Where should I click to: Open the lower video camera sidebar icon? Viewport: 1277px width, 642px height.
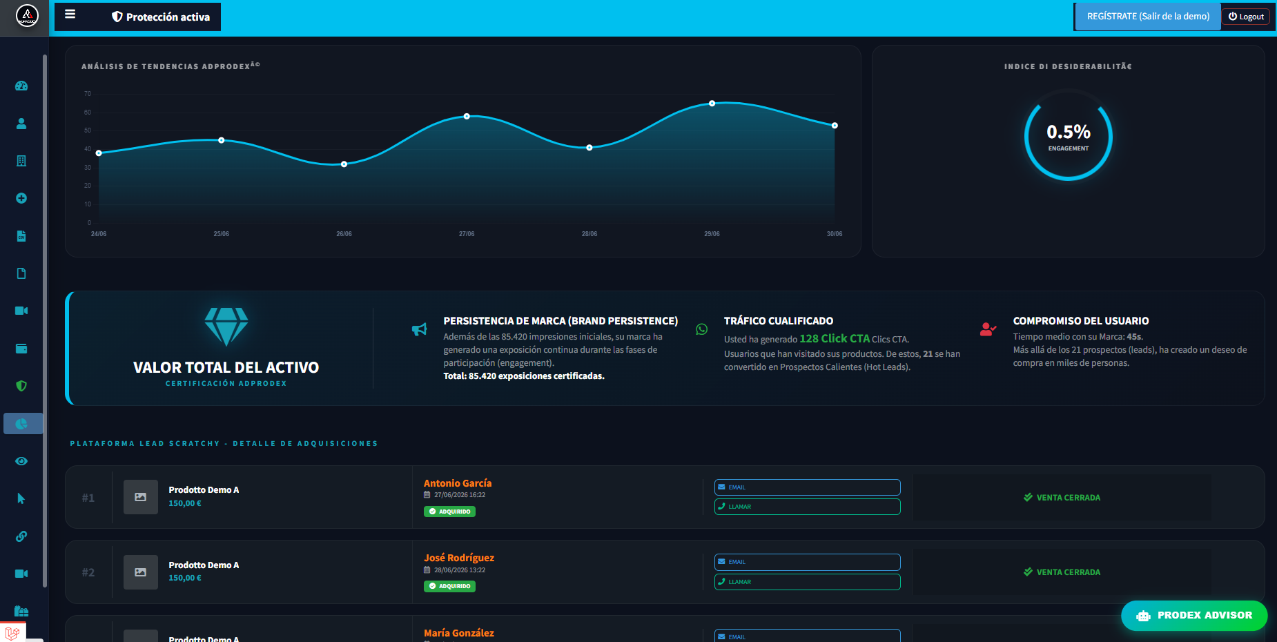click(x=21, y=574)
